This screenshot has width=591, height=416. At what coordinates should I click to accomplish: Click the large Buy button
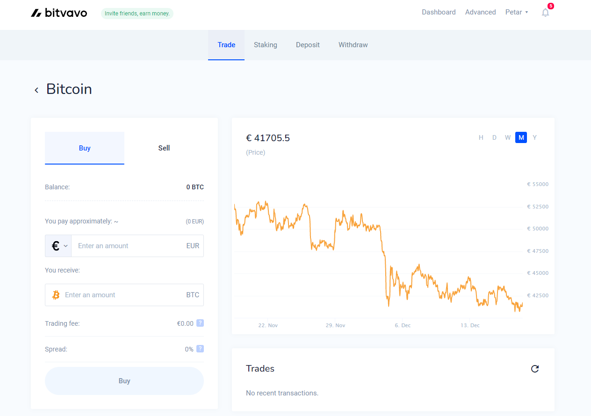point(124,381)
